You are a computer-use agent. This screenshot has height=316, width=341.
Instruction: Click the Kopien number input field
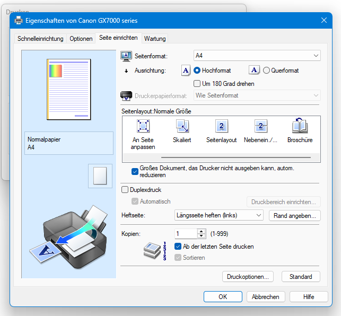[x=186, y=234]
